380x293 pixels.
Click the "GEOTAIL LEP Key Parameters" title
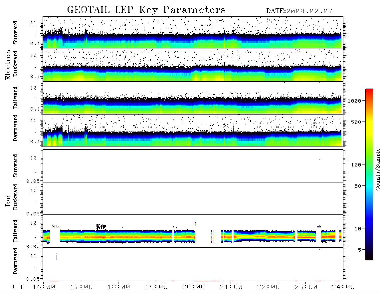tap(146, 10)
